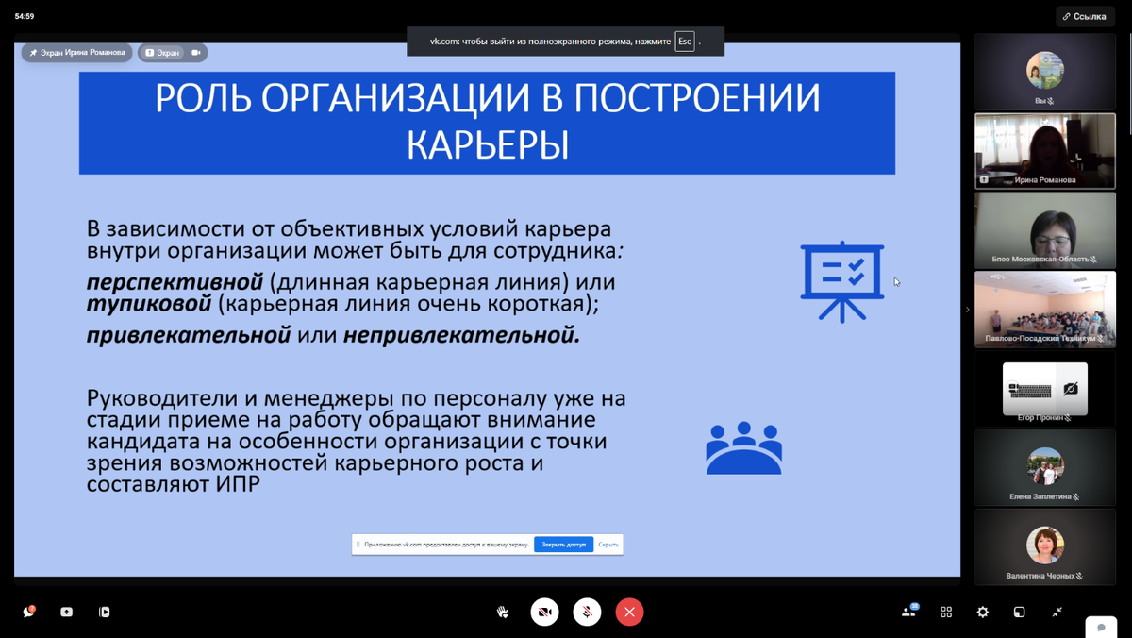
Task: Open call settings gear
Action: tap(983, 612)
